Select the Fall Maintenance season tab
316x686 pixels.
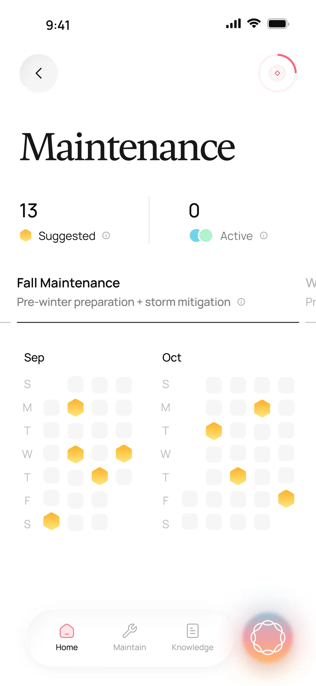pos(68,283)
